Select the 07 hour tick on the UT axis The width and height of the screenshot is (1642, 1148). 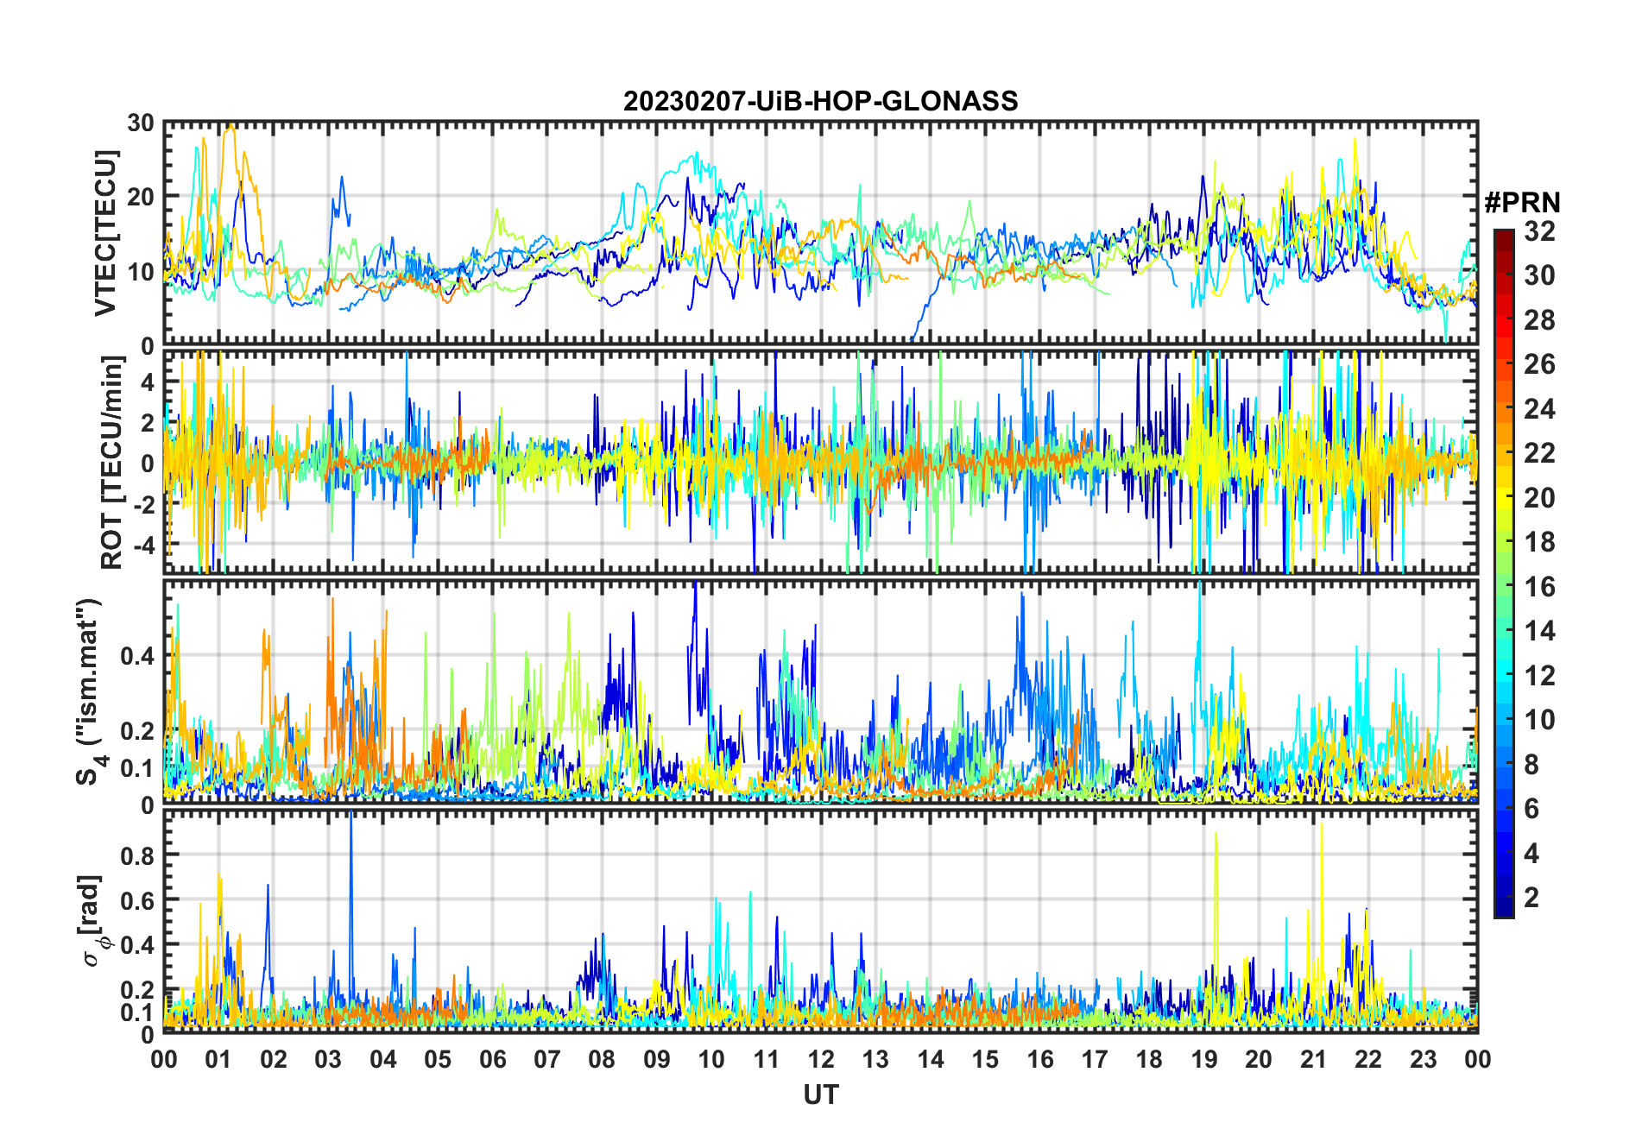[x=547, y=1059]
